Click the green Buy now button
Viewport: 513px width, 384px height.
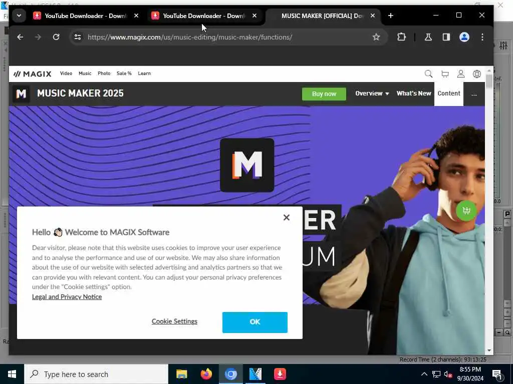324,94
